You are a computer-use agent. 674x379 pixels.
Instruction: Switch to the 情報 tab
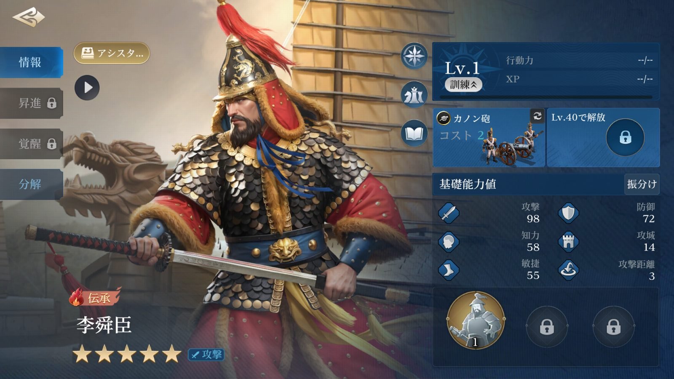31,62
